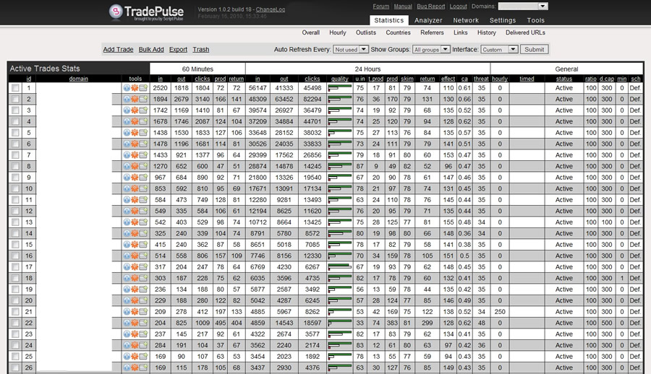Click the Add Trade link
This screenshot has width=651, height=374.
[118, 50]
